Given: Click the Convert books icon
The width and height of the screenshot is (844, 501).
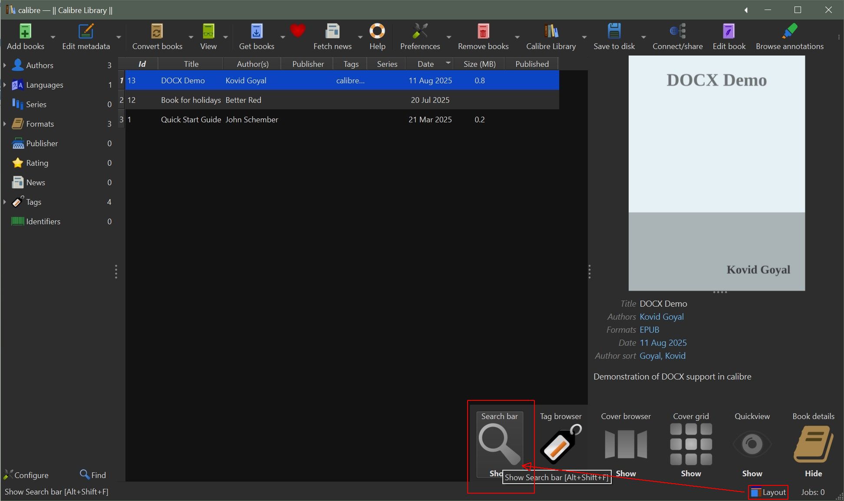Looking at the screenshot, I should (157, 32).
